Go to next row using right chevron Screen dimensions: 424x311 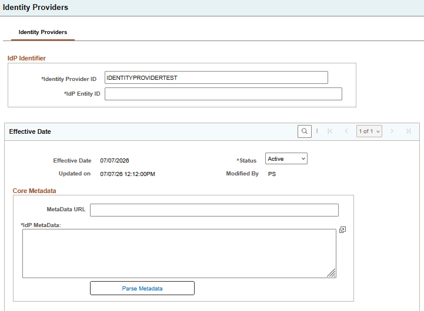coord(392,131)
